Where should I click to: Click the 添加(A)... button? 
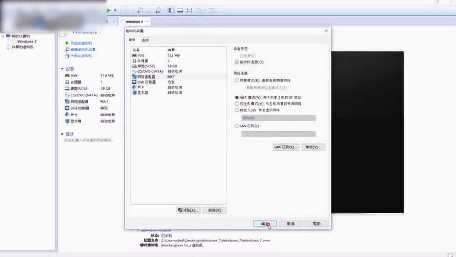coord(188,210)
